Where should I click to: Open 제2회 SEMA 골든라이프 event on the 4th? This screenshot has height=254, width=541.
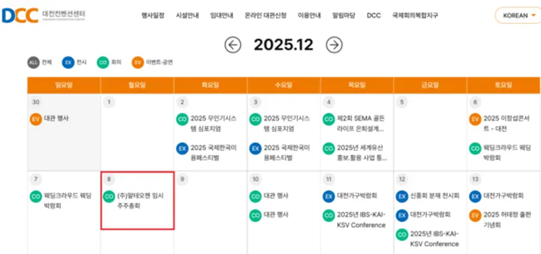click(x=359, y=124)
